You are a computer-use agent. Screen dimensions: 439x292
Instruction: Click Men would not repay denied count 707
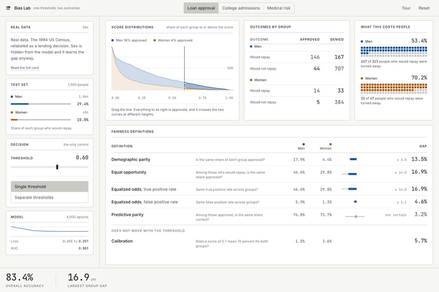339,69
